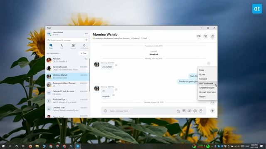Image resolution: width=266 pixels, height=149 pixels.
Task: Click the reaction icon beside 'you called/' message
Action: 116,65
